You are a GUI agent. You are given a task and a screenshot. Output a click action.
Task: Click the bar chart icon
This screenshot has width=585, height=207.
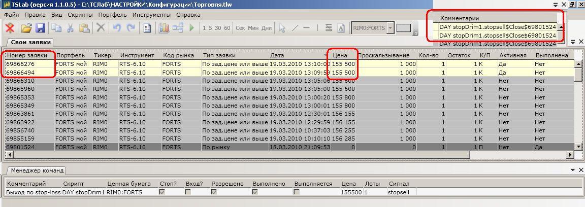164,28
